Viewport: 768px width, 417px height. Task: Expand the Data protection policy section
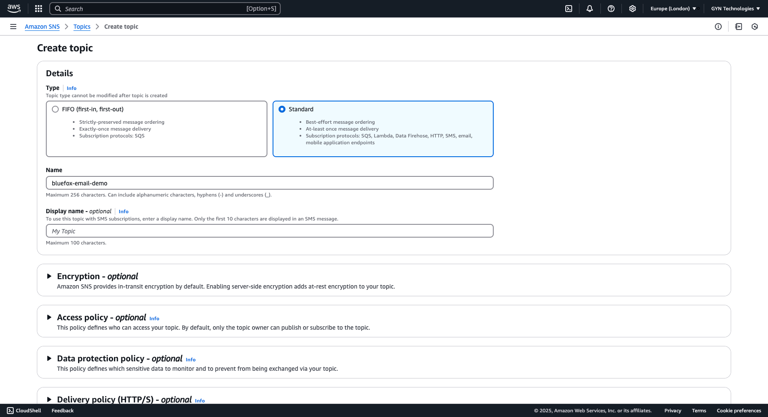tap(49, 358)
